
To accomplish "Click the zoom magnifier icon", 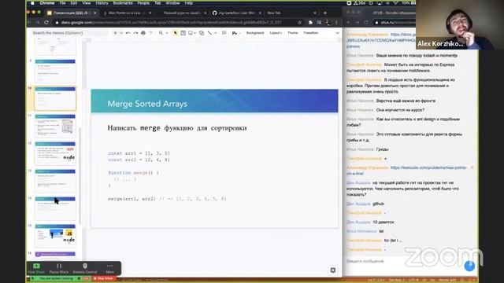I will 161,33.
